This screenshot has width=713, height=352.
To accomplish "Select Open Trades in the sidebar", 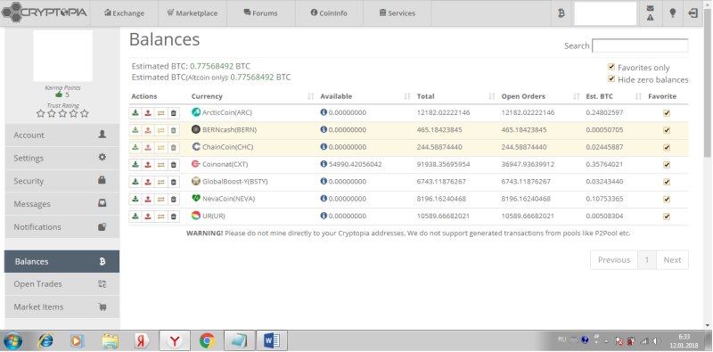I will [61, 283].
